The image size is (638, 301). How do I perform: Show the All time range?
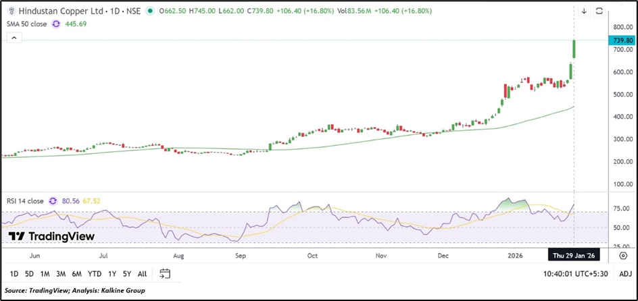pyautogui.click(x=142, y=273)
